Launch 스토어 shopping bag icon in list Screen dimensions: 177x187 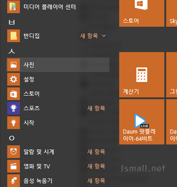pos(14,94)
